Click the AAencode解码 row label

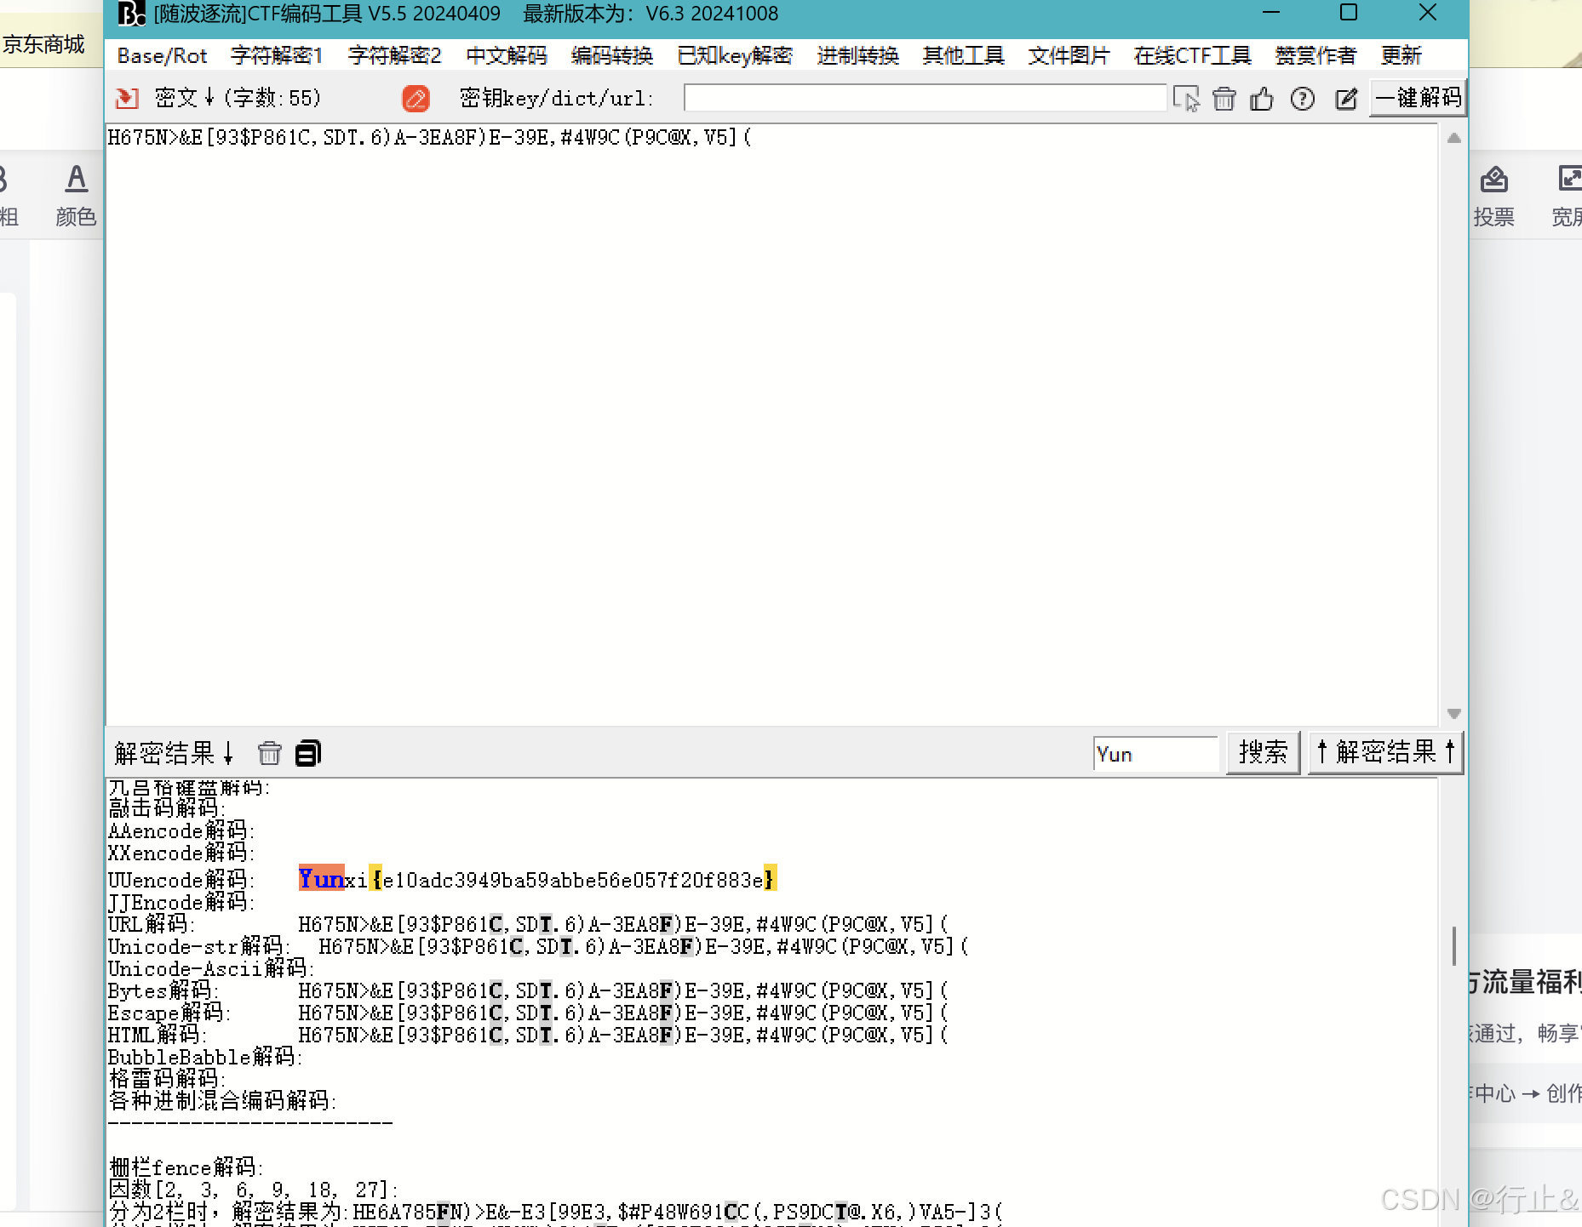[x=181, y=830]
